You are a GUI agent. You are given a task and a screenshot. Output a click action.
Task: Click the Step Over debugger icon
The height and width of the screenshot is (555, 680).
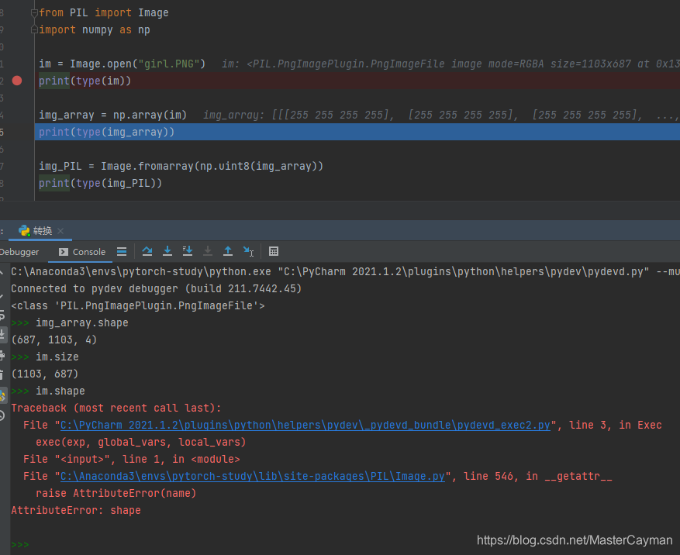(147, 251)
